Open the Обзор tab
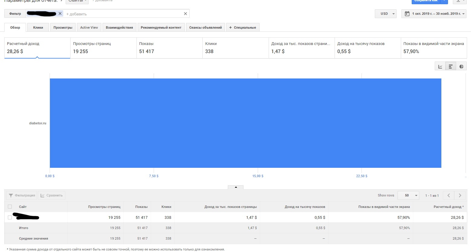The width and height of the screenshot is (471, 252). tap(15, 27)
